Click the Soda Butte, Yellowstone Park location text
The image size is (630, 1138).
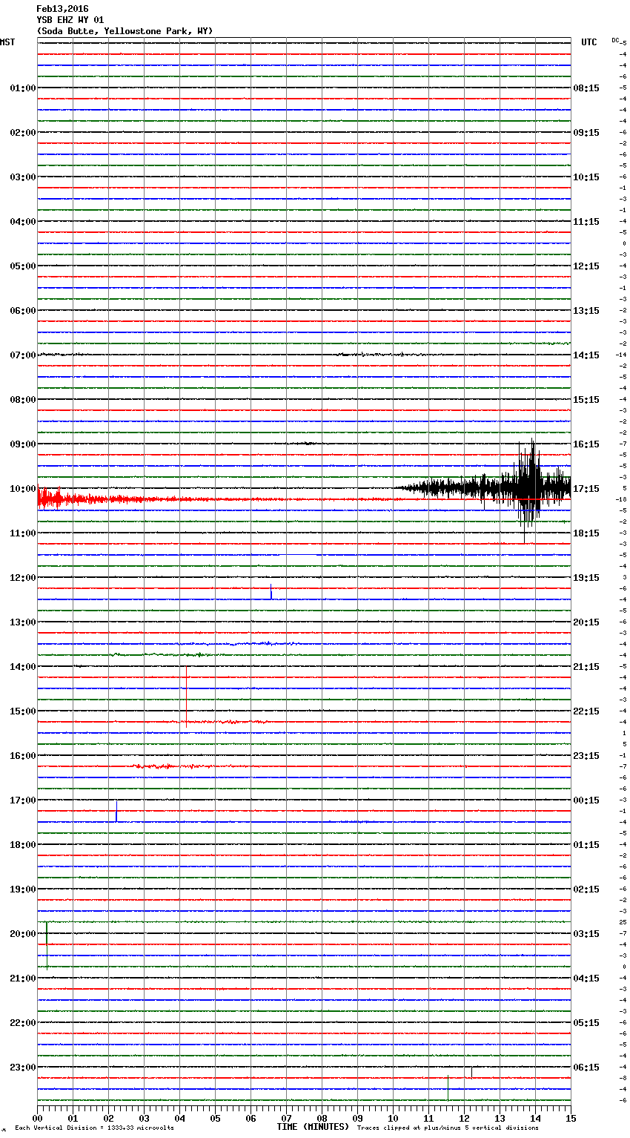pos(125,31)
